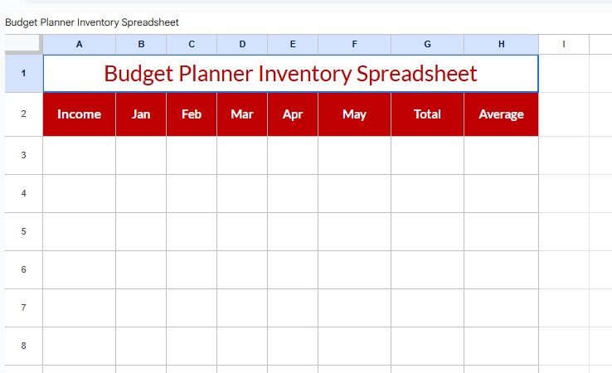The image size is (612, 373).
Task: Select row 1 header
Action: click(23, 73)
